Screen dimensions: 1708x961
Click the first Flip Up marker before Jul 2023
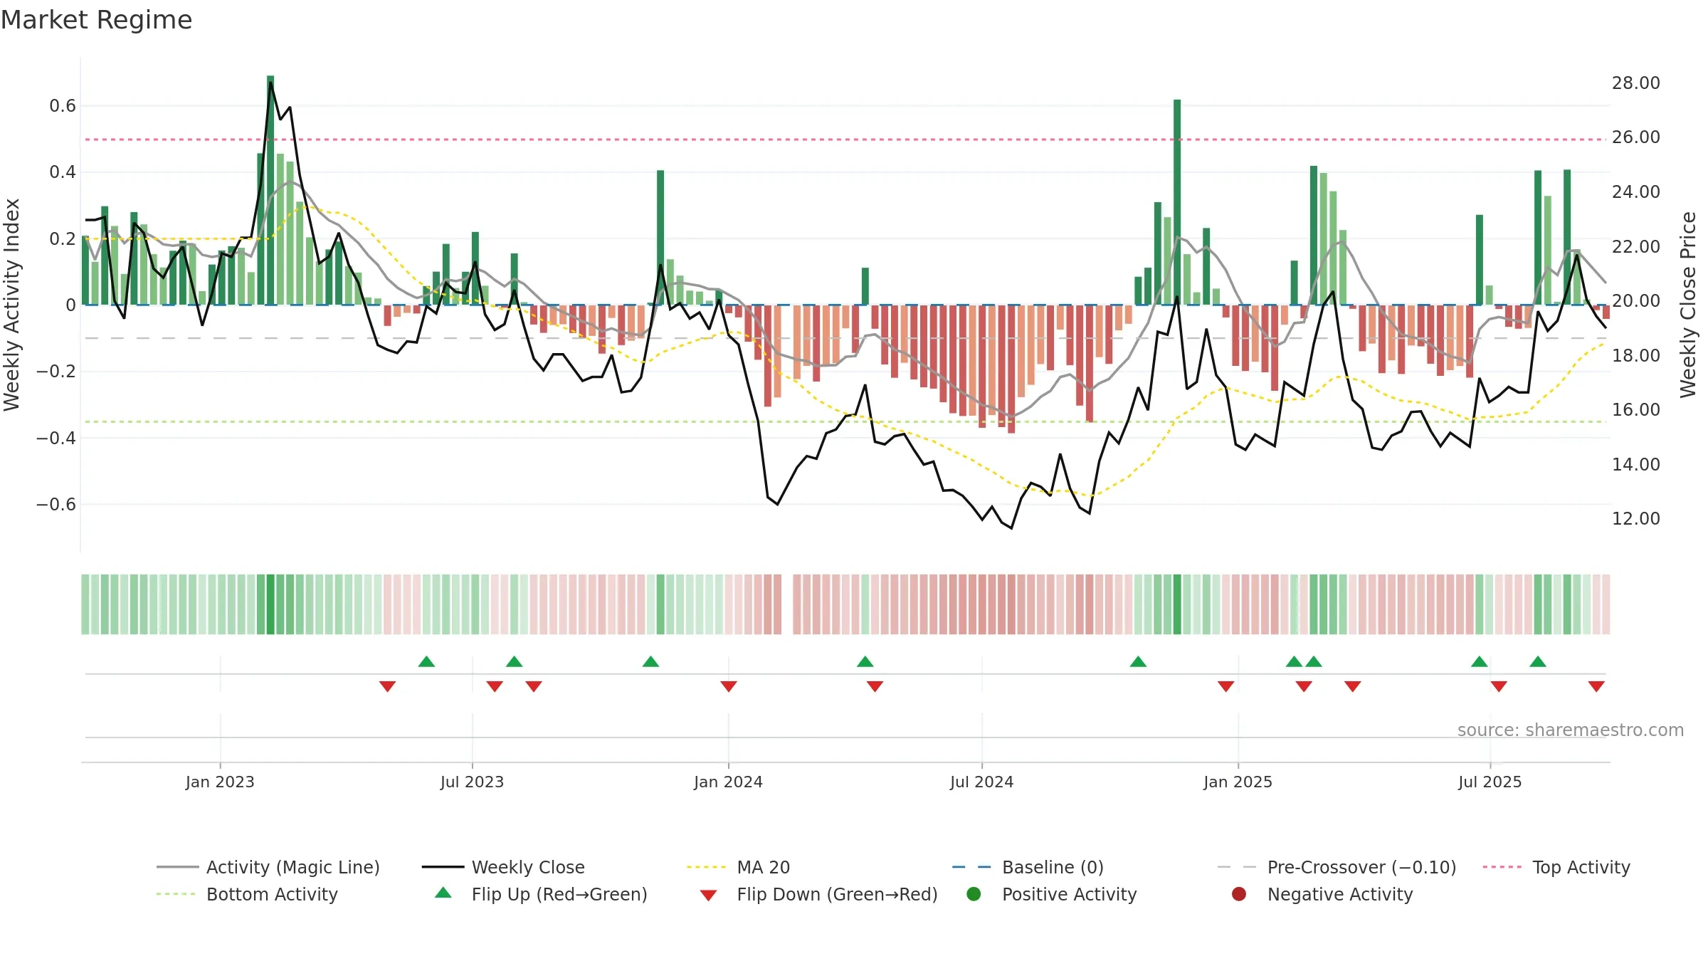coord(426,662)
